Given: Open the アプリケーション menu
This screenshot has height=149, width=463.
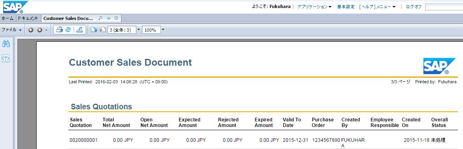Looking at the screenshot, I should click(314, 6).
